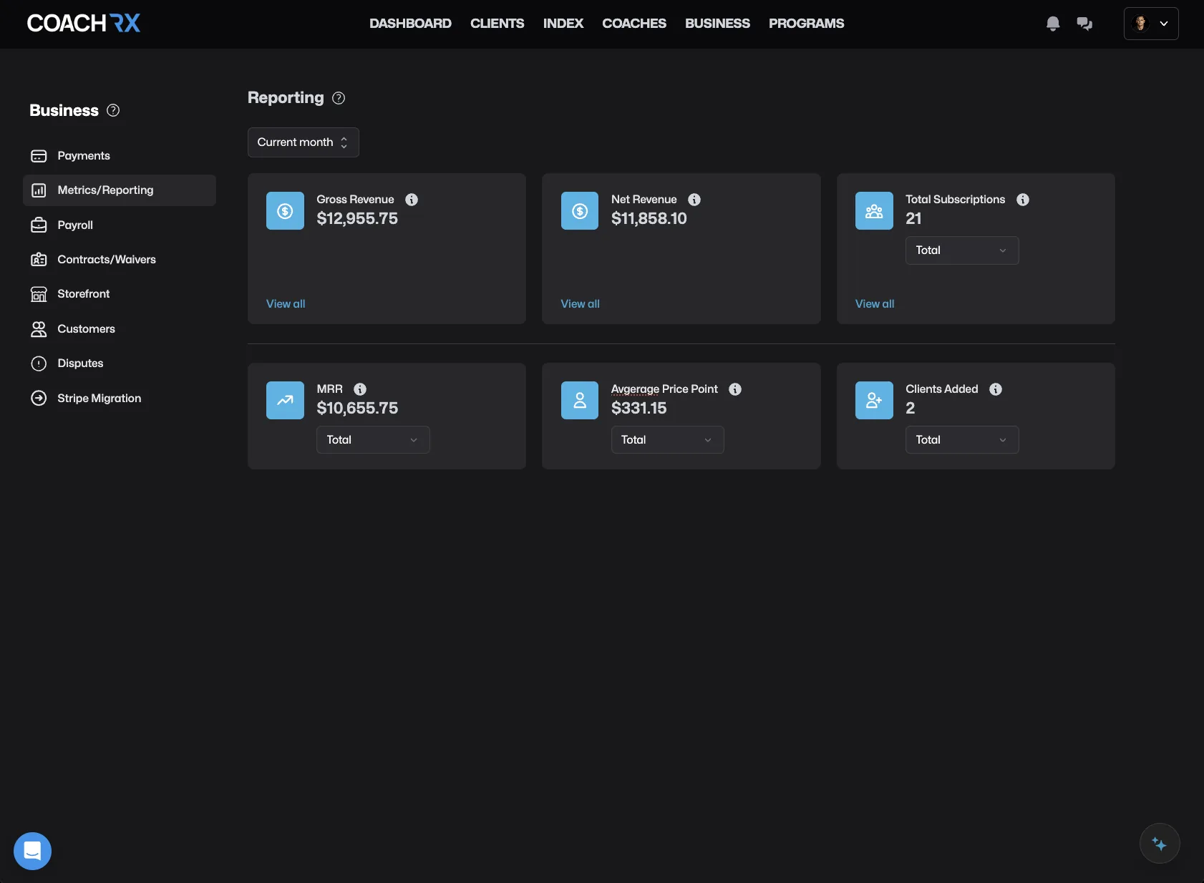The width and height of the screenshot is (1204, 883).
Task: Launch the AI sparkle assistant button
Action: click(x=1159, y=844)
